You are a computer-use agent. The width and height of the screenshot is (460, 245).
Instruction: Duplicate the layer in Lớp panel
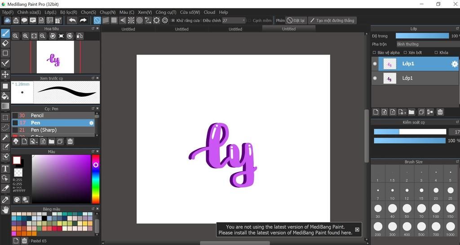(421, 112)
